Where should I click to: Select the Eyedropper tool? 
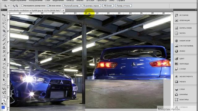tap(4, 35)
